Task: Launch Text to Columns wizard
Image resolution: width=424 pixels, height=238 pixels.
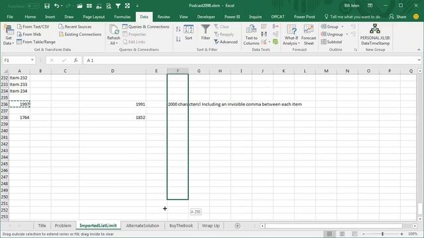Action: 251,34
